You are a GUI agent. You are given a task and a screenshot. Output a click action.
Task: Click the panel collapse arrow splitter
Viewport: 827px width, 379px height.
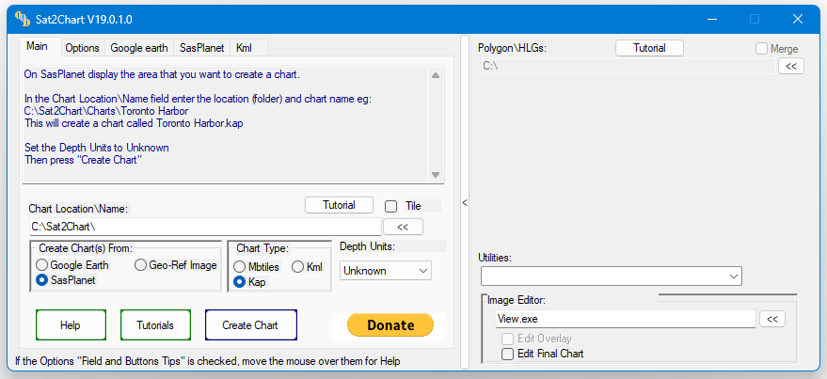[x=464, y=202]
